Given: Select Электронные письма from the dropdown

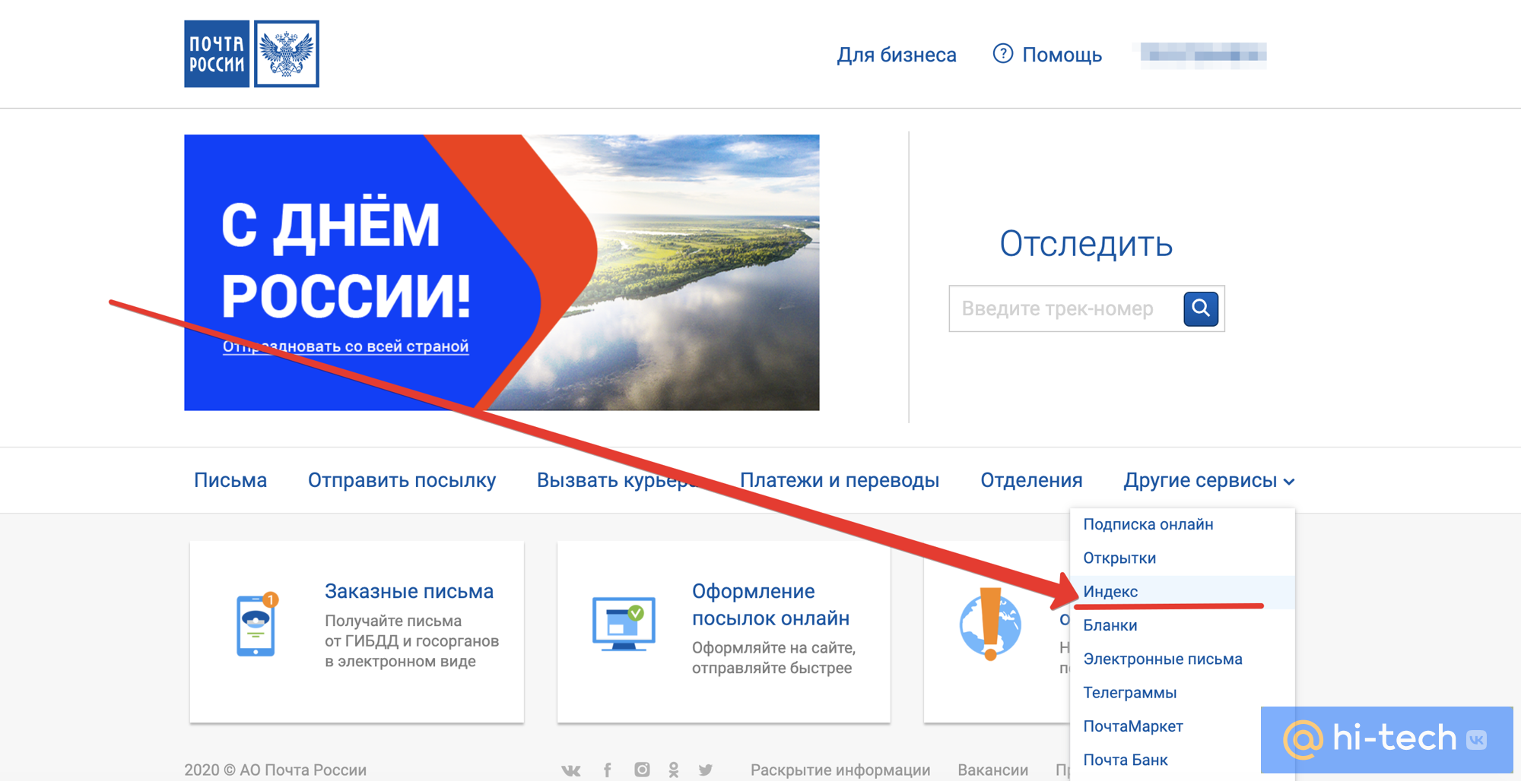Looking at the screenshot, I should click(1182, 659).
